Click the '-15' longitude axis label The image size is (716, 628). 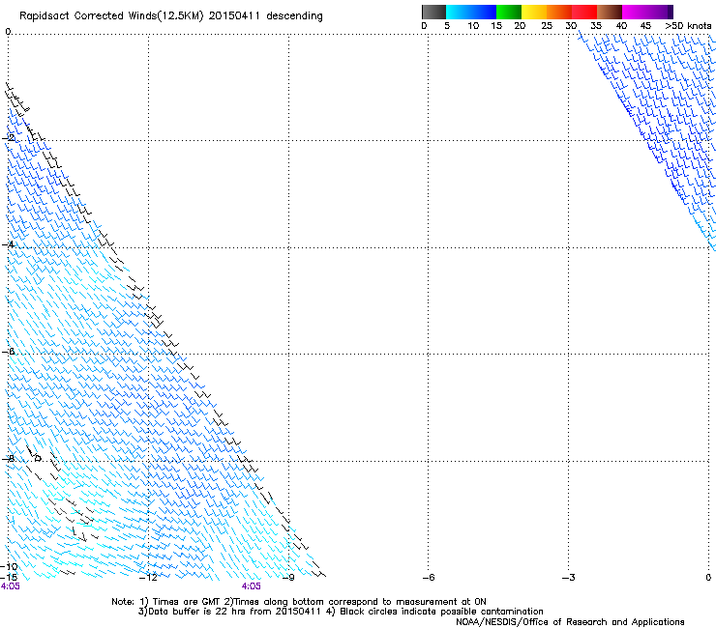(9, 578)
